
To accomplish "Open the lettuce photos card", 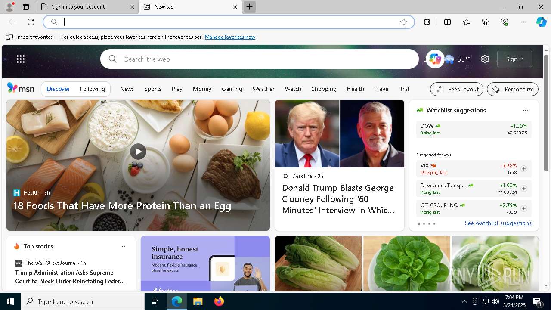I will [407, 263].
